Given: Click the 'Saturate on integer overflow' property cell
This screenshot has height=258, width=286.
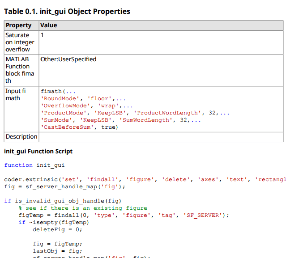Looking at the screenshot, I should tap(20, 42).
